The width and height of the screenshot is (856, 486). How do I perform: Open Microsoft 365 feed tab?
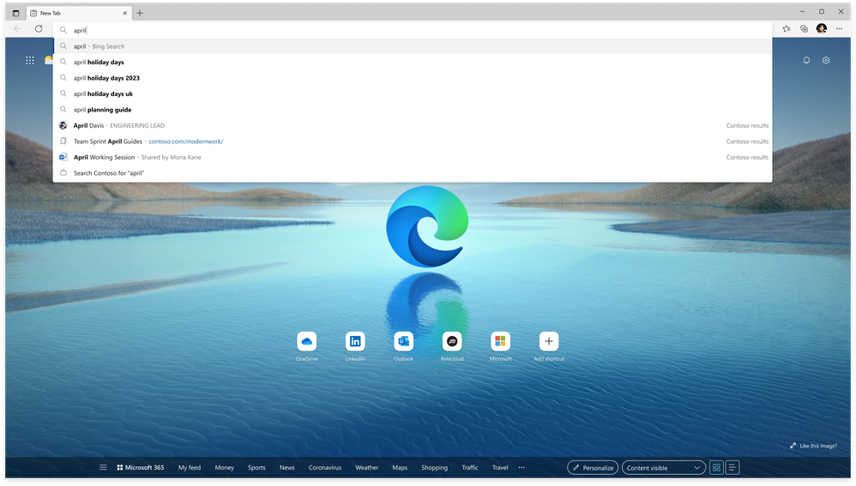141,467
